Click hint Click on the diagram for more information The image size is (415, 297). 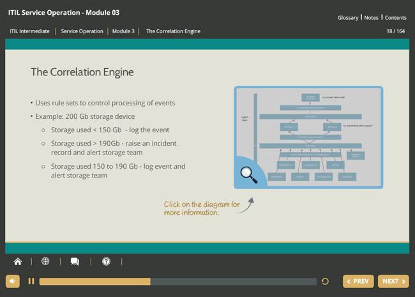202,208
